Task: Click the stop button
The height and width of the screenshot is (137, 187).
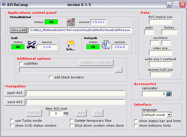Action: click(98, 113)
